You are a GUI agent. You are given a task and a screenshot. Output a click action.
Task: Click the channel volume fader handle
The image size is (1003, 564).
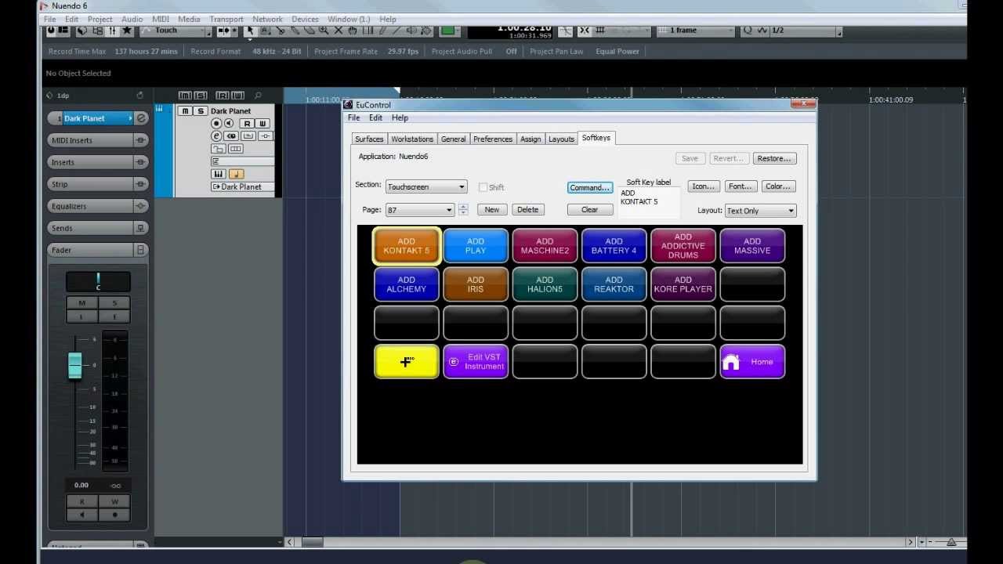point(75,365)
